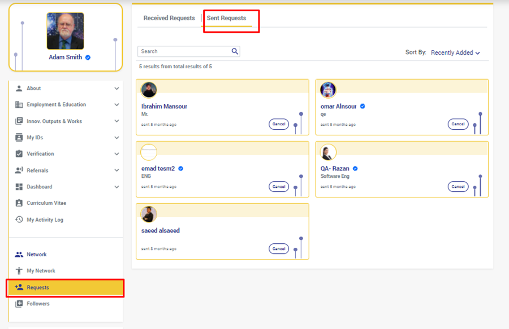Select the Sent Requests tab

click(226, 18)
